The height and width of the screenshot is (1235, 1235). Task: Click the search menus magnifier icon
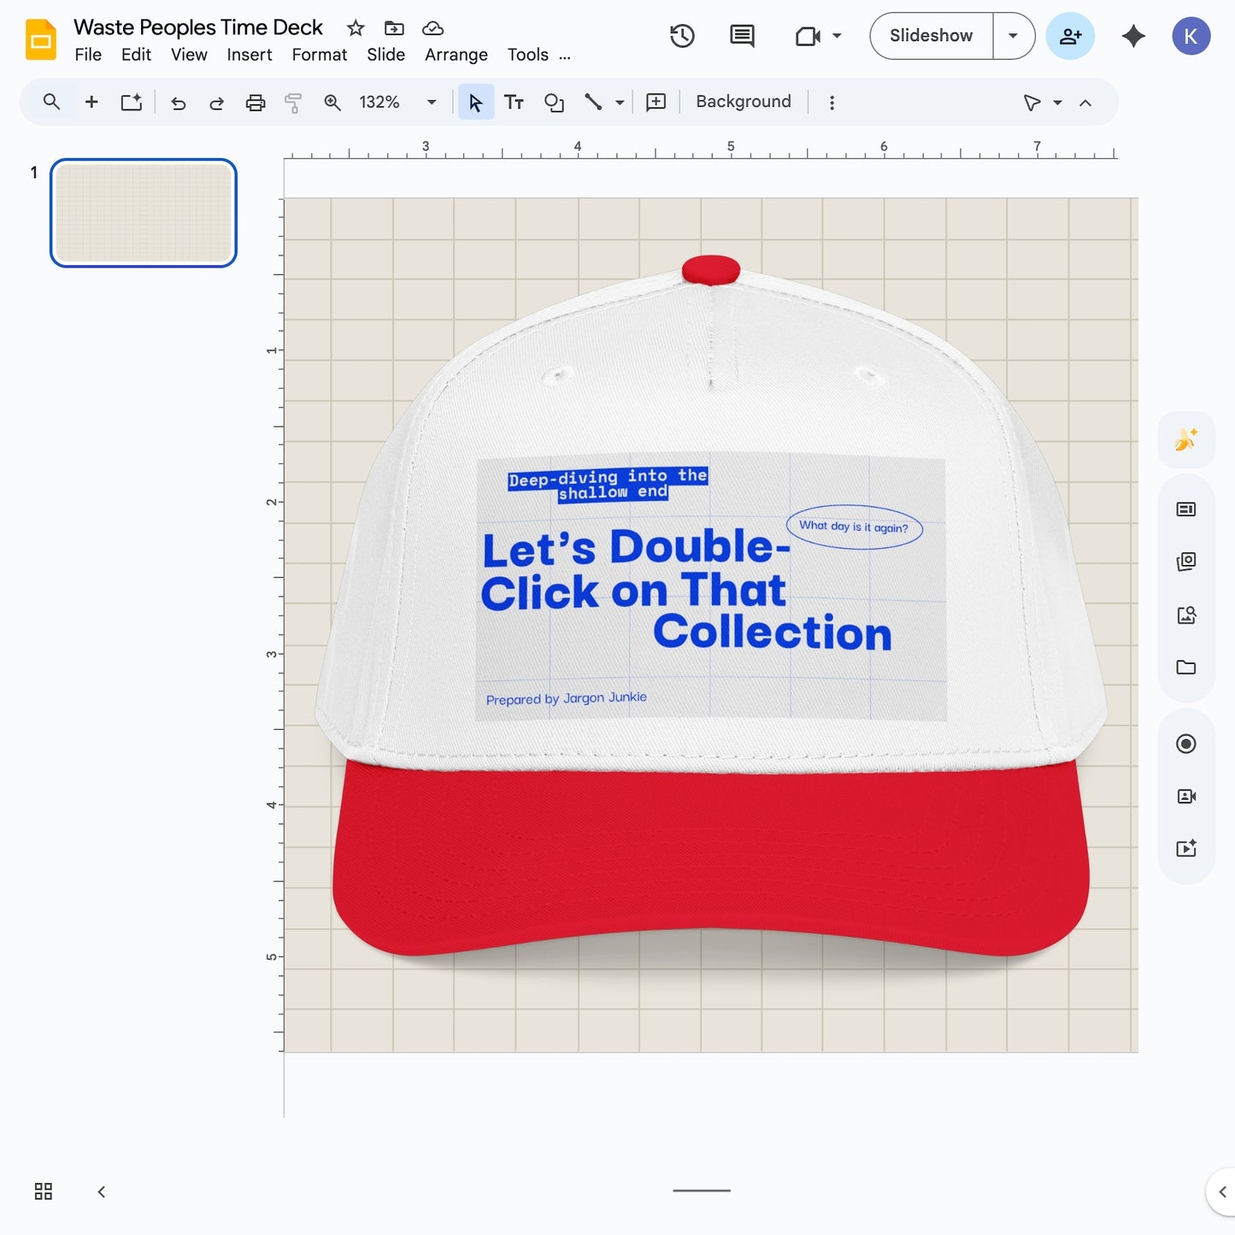coord(51,102)
